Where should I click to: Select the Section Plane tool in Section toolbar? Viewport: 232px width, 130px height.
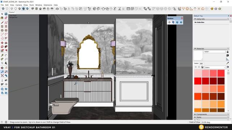point(169,22)
